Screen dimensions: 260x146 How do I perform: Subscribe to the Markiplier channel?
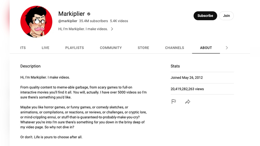(x=205, y=16)
